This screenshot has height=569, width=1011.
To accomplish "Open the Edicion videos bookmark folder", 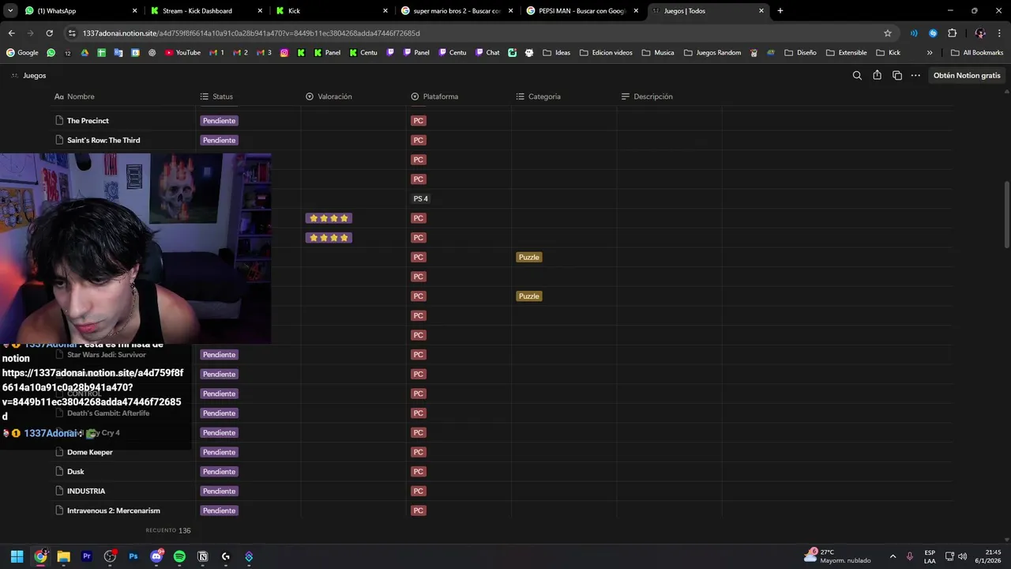I will click(x=607, y=53).
